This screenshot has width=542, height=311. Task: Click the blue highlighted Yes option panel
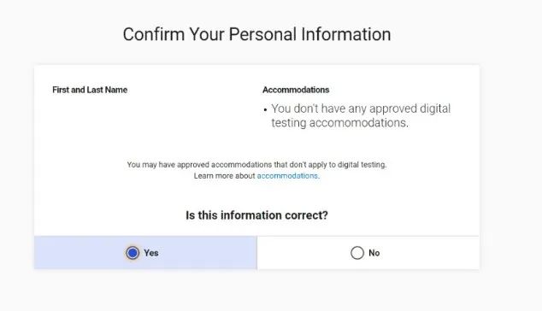click(x=145, y=253)
